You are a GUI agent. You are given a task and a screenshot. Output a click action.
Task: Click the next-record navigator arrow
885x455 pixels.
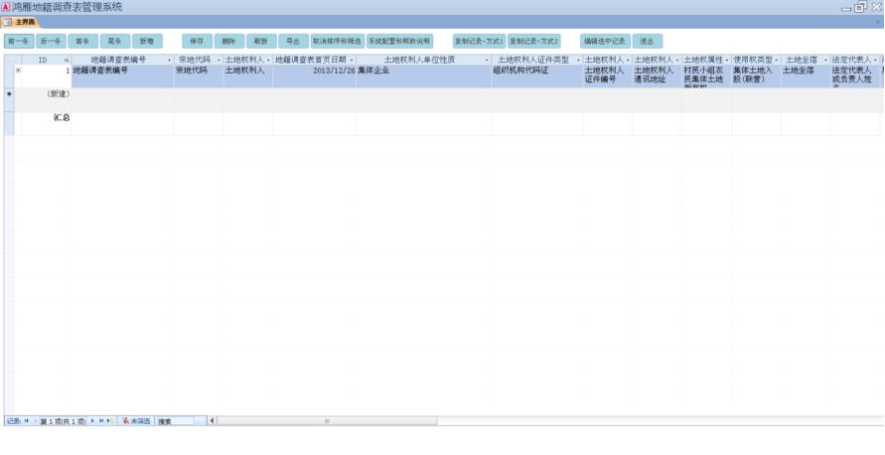coord(93,421)
